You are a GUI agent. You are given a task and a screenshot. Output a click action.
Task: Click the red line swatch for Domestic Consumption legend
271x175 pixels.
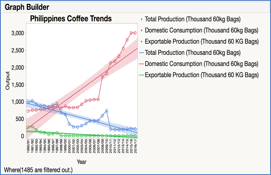141,64
